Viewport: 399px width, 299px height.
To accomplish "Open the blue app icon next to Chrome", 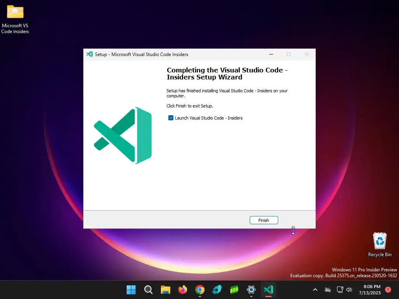I will click(x=217, y=290).
